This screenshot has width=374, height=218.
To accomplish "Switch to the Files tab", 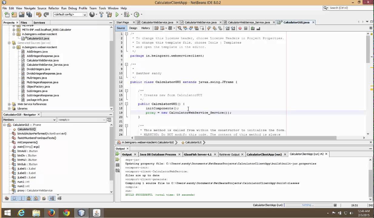I will point(24,22).
